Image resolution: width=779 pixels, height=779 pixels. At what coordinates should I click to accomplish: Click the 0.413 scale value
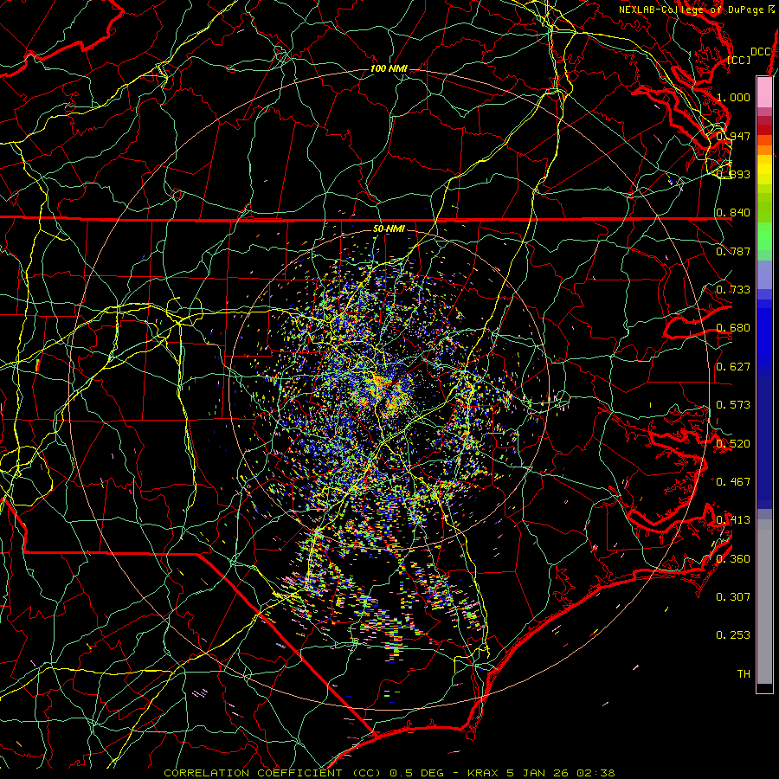[733, 520]
